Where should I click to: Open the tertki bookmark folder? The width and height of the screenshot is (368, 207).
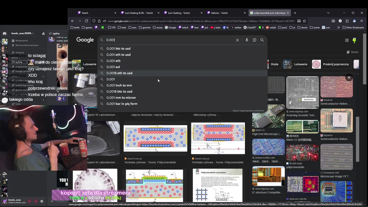(x=75, y=28)
